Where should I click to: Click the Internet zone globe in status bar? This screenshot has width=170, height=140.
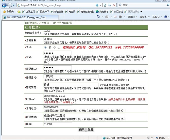click(104, 138)
